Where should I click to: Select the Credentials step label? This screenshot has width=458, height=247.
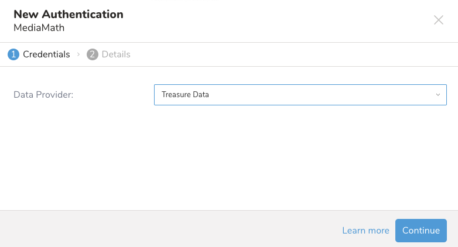(x=46, y=54)
